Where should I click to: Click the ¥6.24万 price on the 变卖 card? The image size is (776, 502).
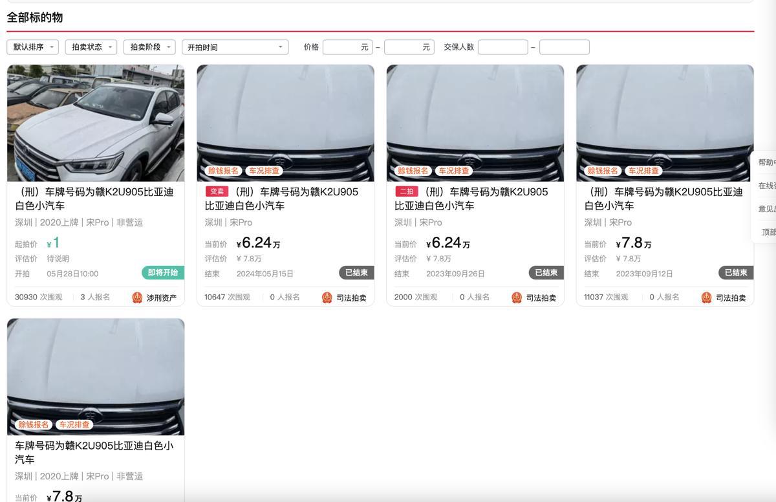click(x=258, y=243)
